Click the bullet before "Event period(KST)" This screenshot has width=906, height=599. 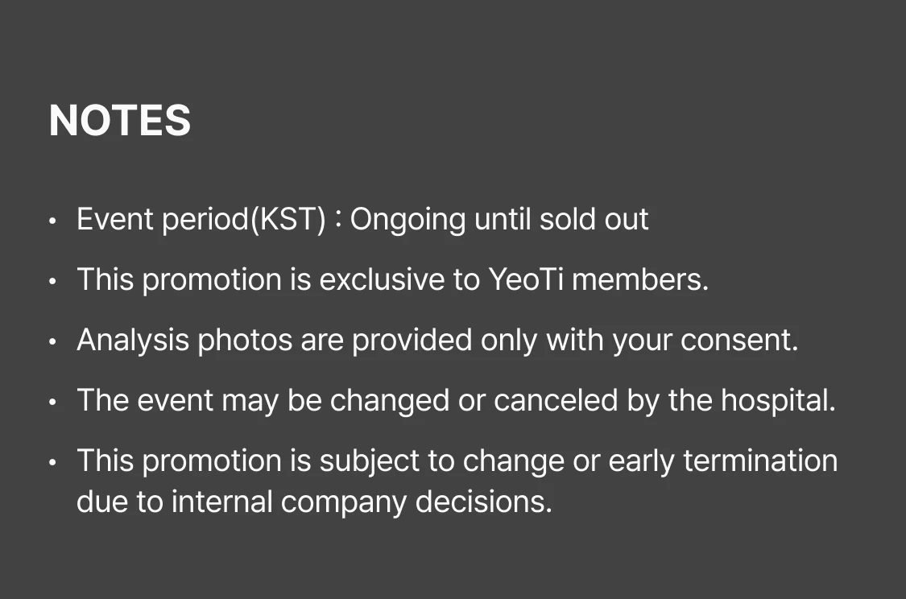[53, 221]
